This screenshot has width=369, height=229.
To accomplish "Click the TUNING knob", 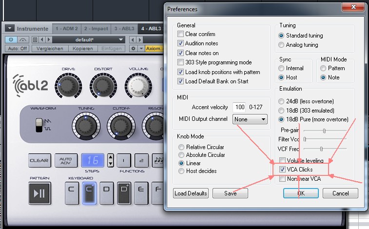I will click(86, 126).
